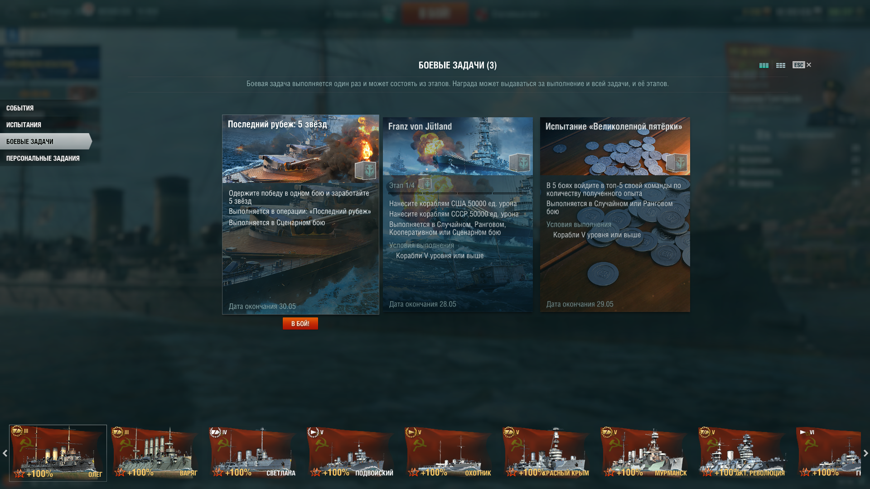Screen dimensions: 870x489
Task: Select the Светлана cruiser thumbnail
Action: 253,453
